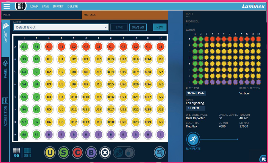Click the MagPlex bead type value
Screen dimensions: 268x163
pos(191,126)
